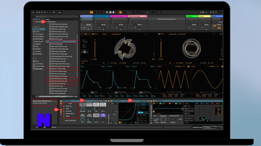Screen dimensions: 261x146
Task: Toggle the metronome icon
Action: click(x=54, y=12)
